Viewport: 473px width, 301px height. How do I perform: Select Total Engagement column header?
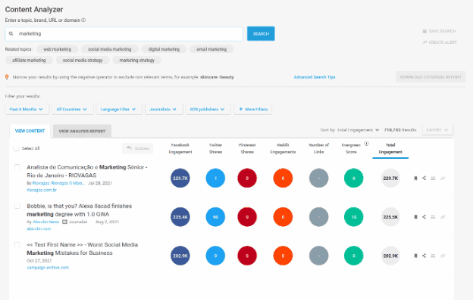click(390, 148)
